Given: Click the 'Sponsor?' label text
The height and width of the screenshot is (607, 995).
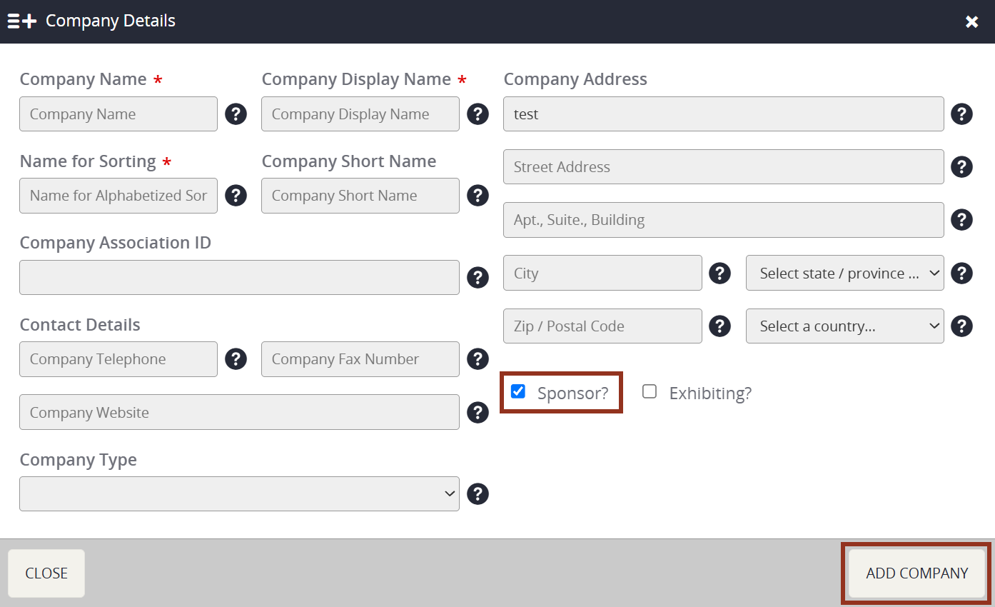Looking at the screenshot, I should (573, 393).
